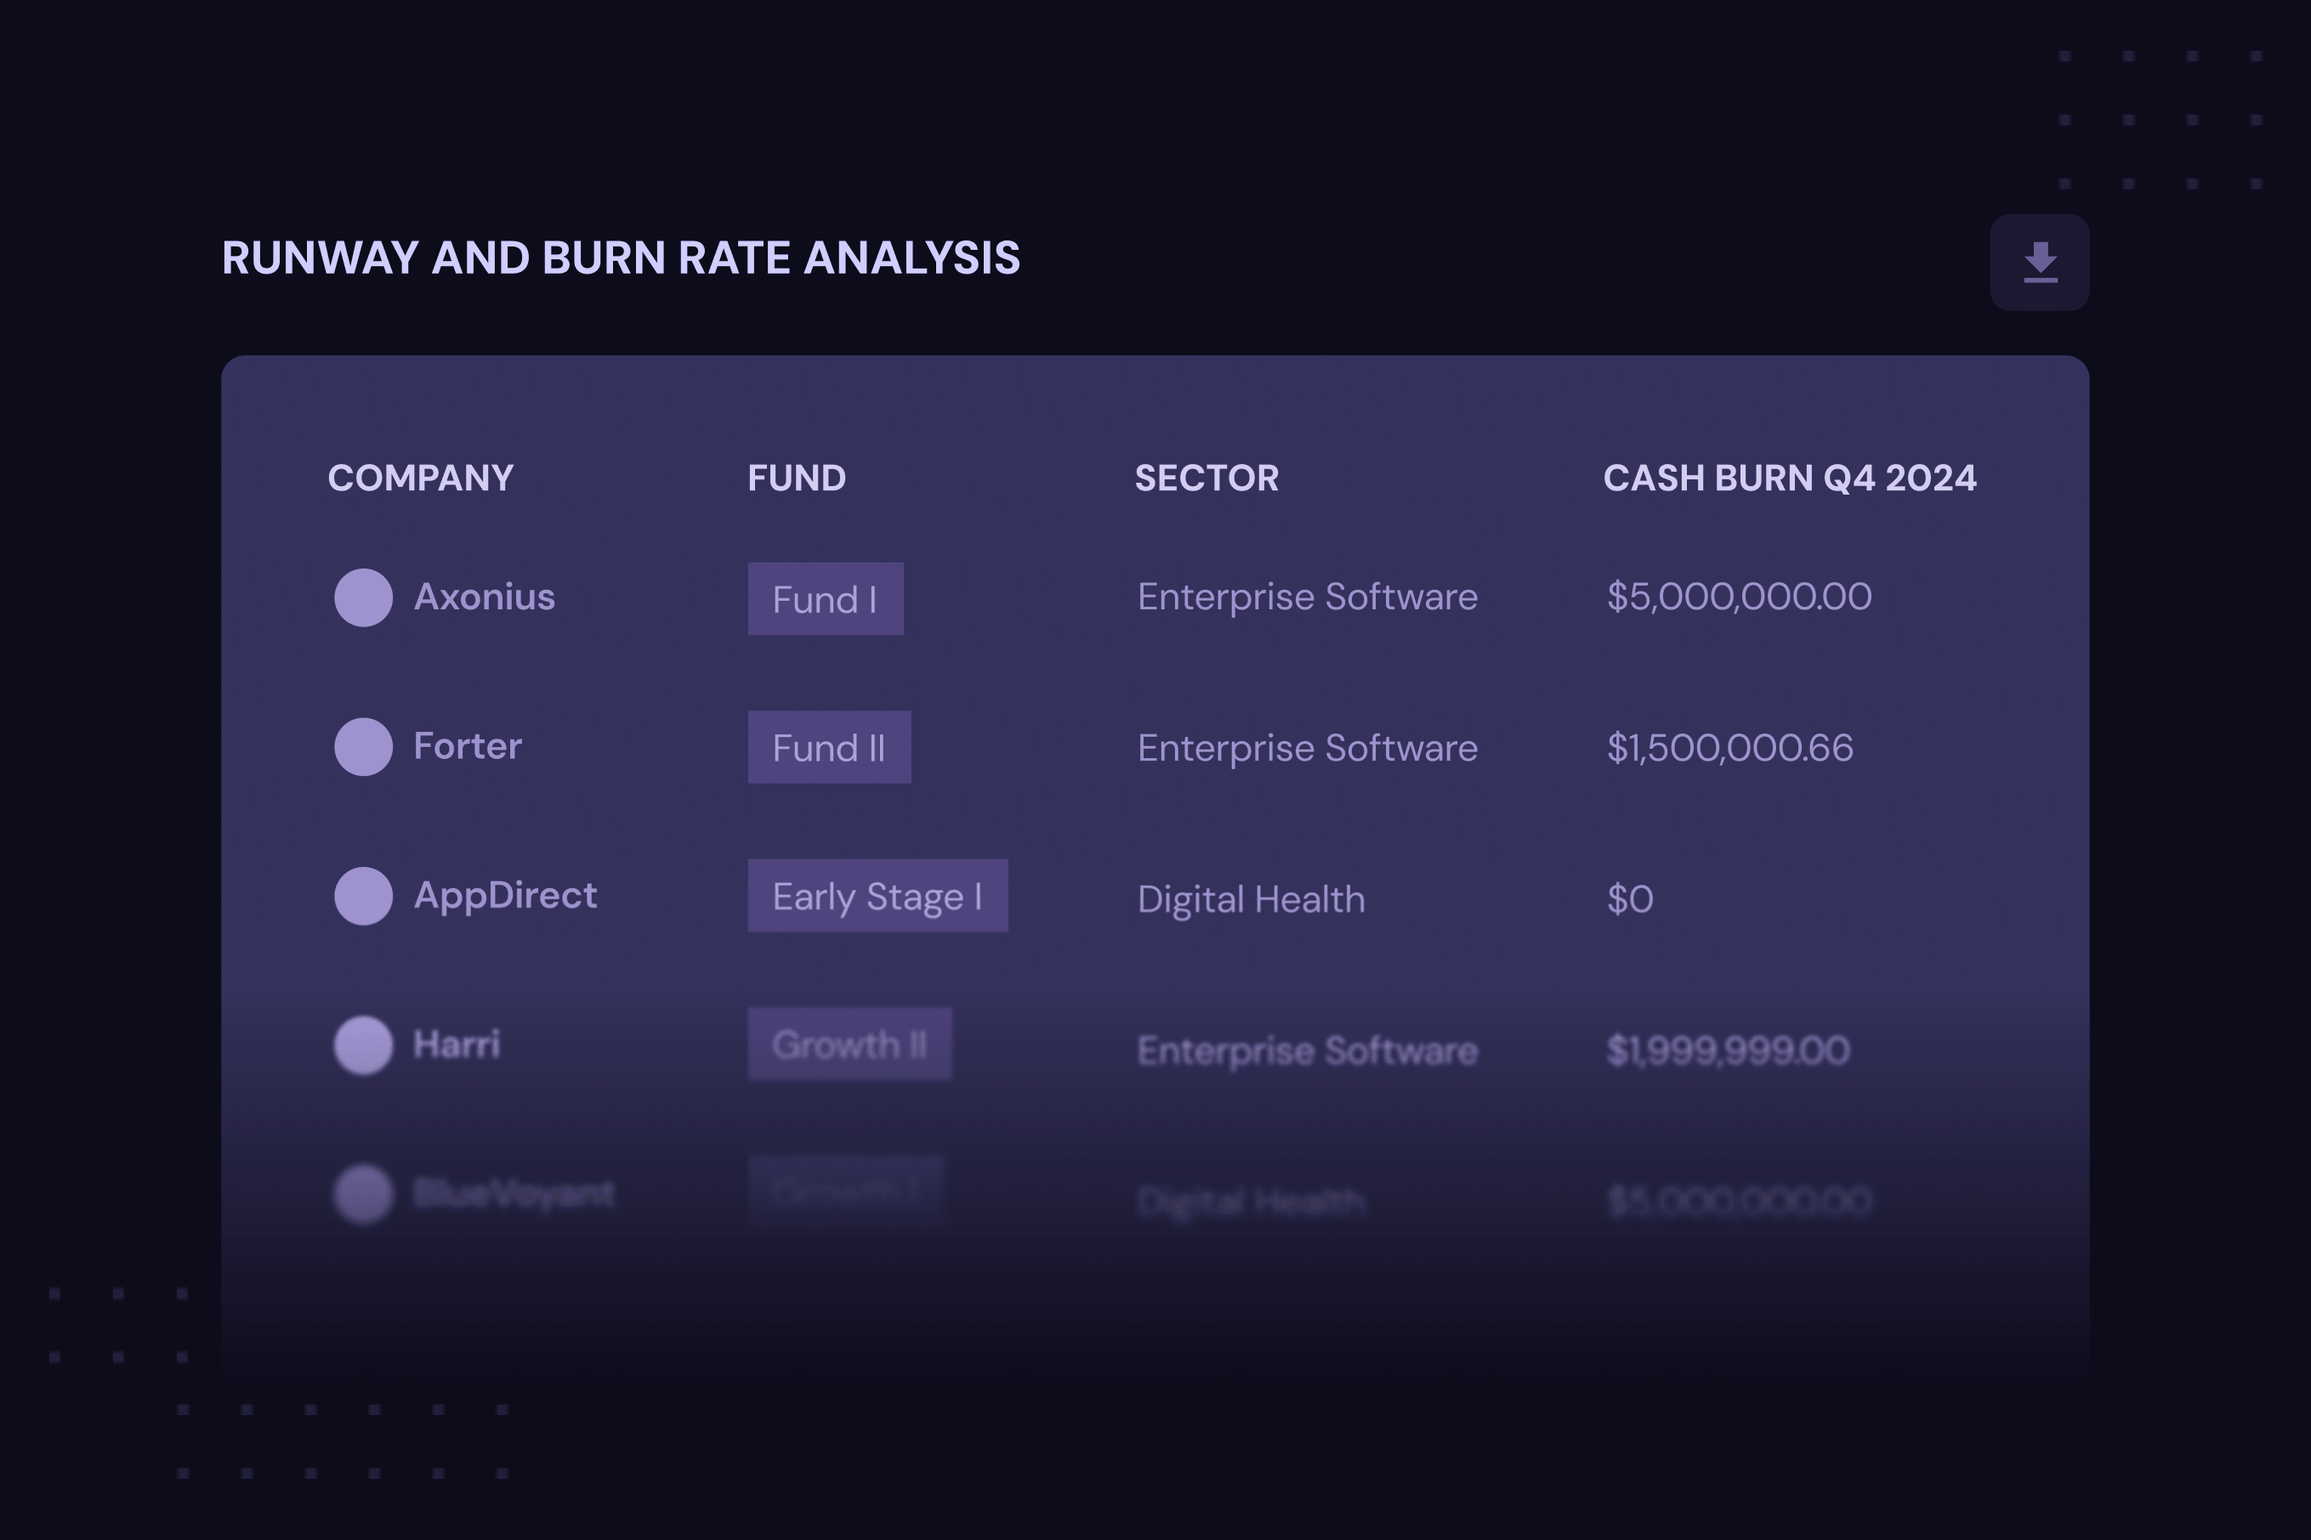Click the Forter company avatar circle
2311x1540 pixels.
coord(364,746)
